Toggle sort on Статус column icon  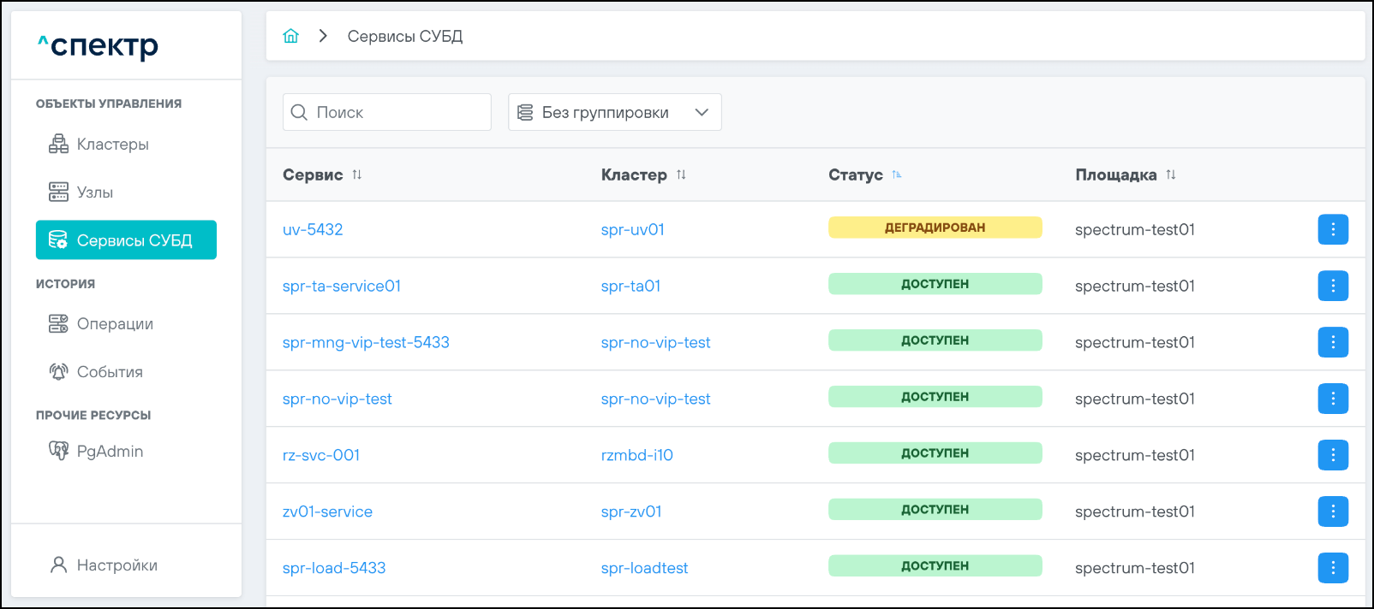(897, 174)
